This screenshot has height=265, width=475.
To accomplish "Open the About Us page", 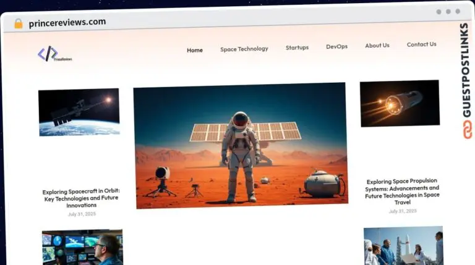I will 377,45.
